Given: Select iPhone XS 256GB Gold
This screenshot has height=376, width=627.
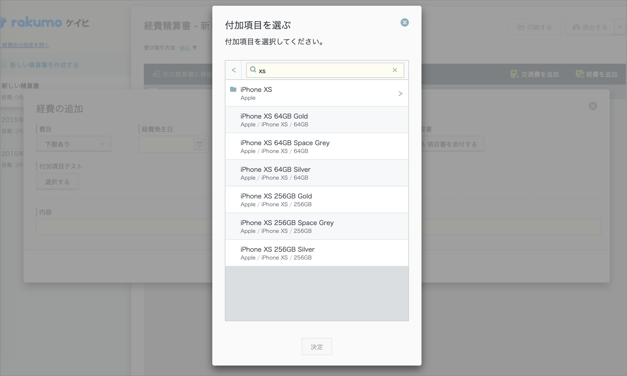Looking at the screenshot, I should (x=317, y=200).
